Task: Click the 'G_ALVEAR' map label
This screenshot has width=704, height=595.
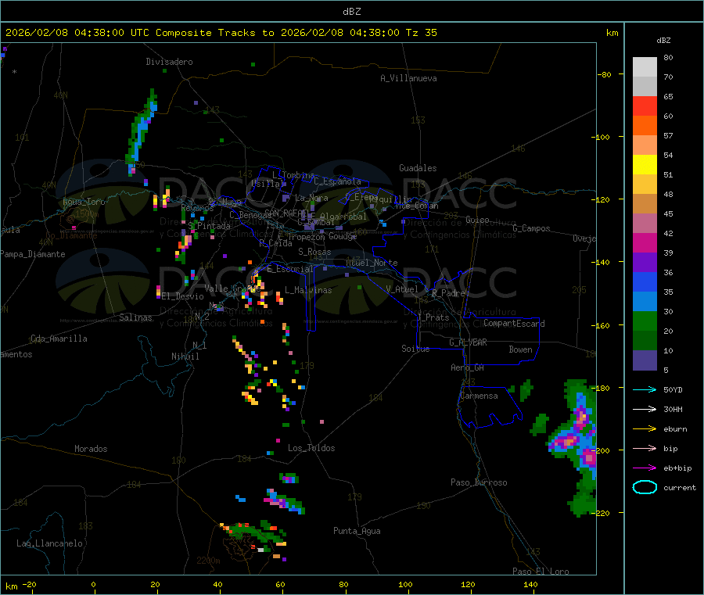Action: (x=469, y=342)
